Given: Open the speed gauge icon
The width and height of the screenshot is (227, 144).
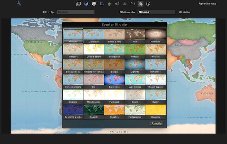Looking at the screenshot, I should [132, 4].
